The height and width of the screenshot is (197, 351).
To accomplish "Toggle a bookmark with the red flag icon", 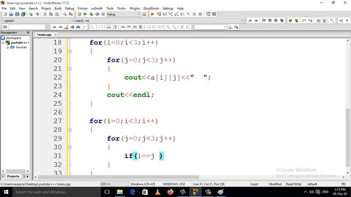I will 264,21.
